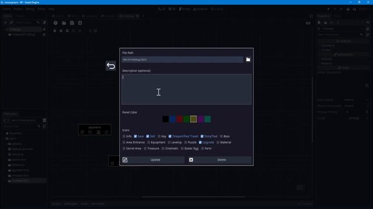Open the Scene menu in Godot
373x209 pixels.
click(x=6, y=9)
